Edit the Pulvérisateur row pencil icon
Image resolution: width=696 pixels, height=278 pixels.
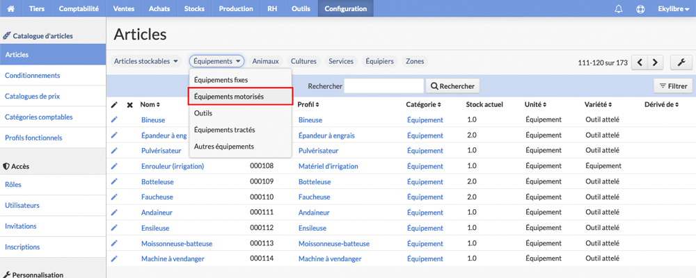point(114,151)
